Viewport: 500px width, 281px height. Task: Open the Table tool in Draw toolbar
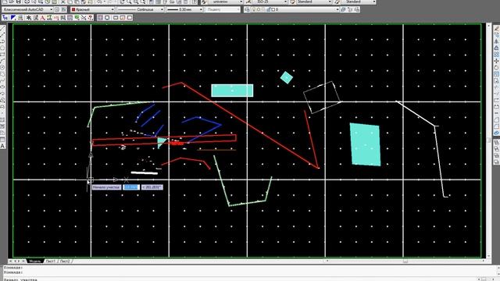[2, 139]
